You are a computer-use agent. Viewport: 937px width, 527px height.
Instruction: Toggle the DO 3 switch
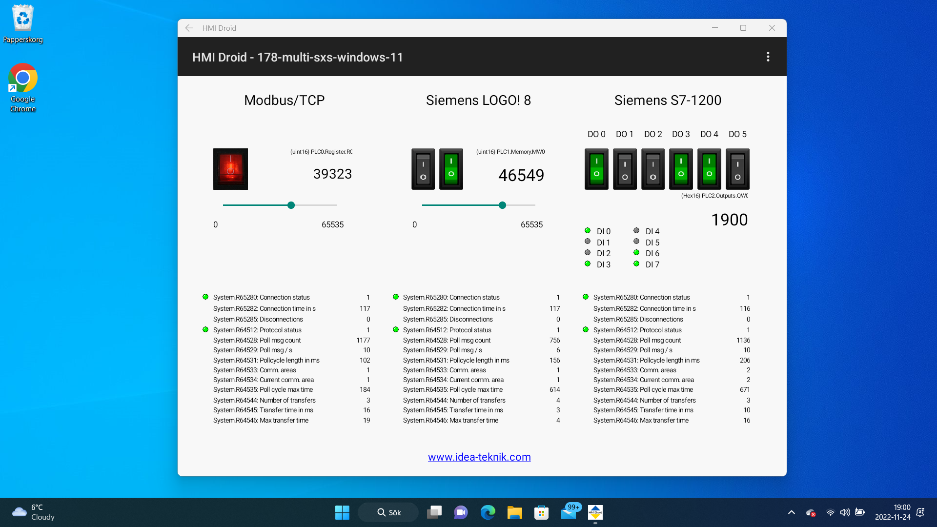(681, 169)
